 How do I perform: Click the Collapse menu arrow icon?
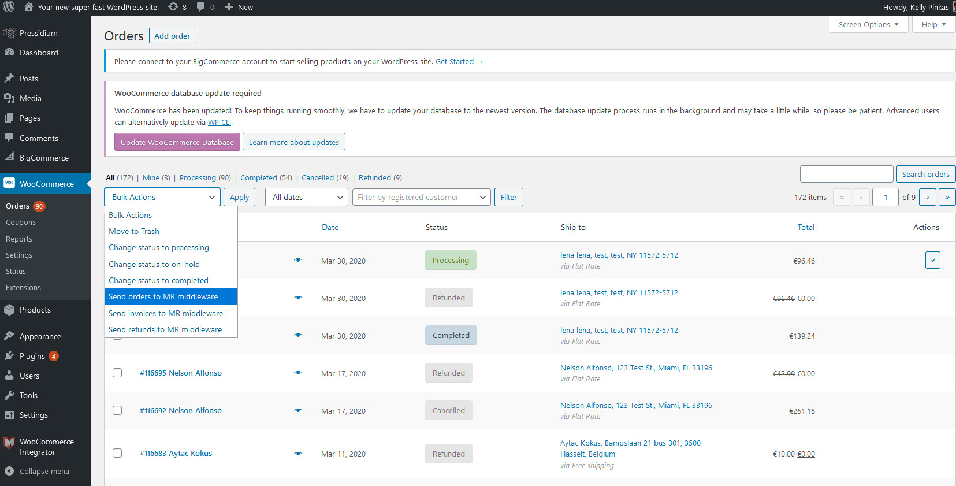tap(9, 471)
